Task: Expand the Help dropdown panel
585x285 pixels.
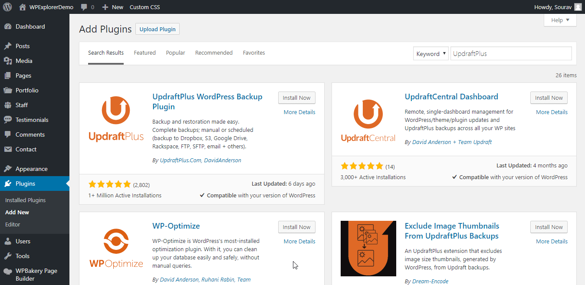Action: pos(560,20)
